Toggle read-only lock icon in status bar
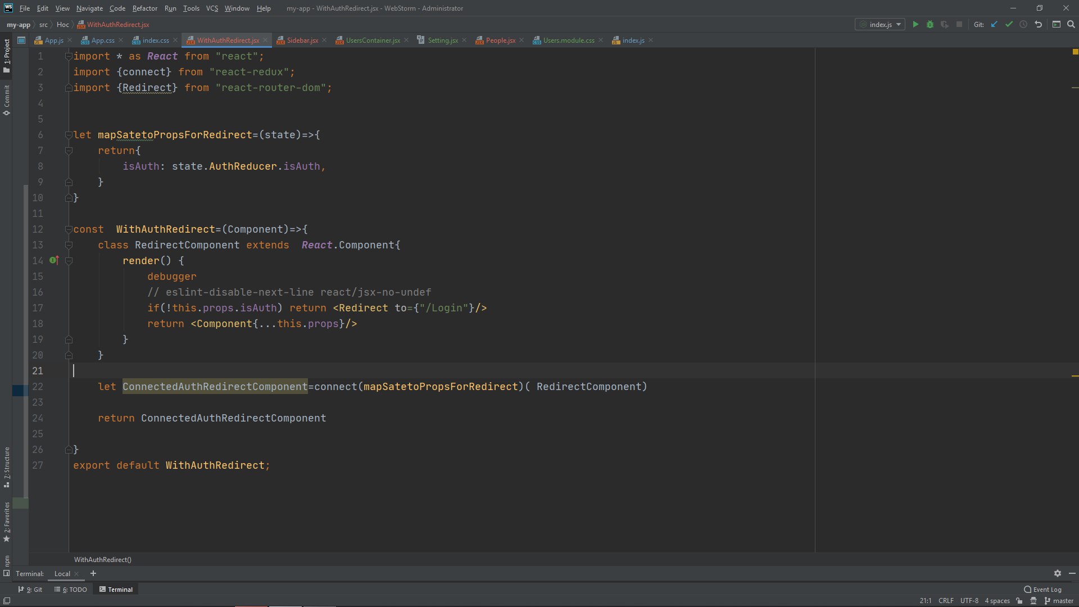Viewport: 1079px width, 607px height. 1019,600
